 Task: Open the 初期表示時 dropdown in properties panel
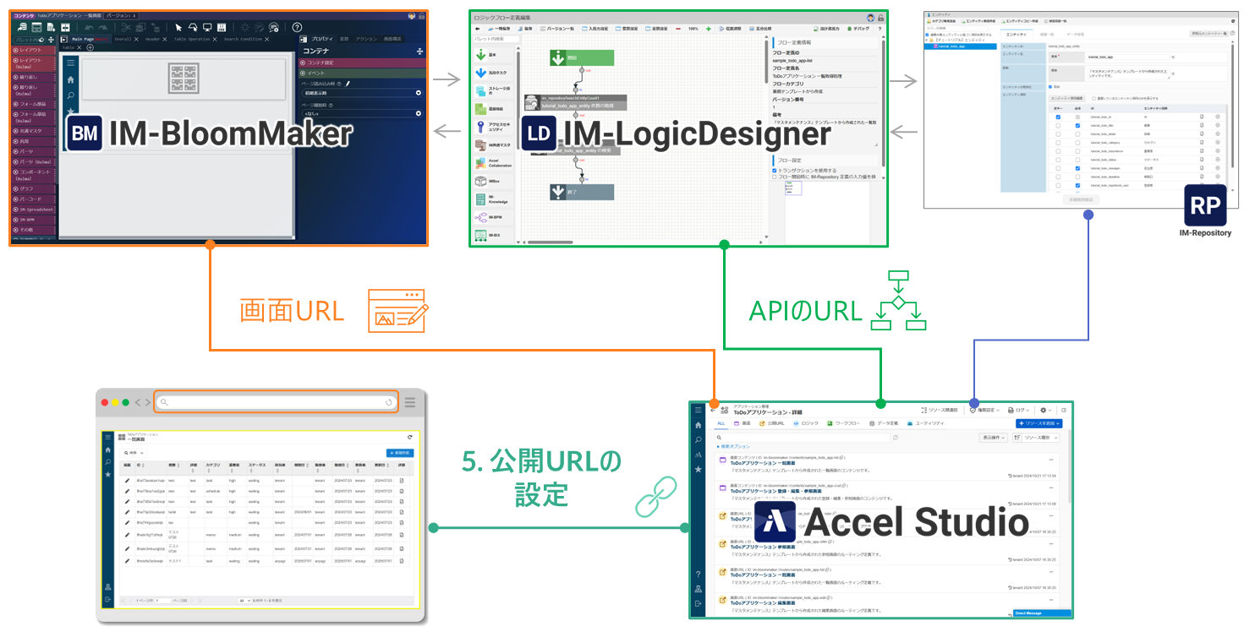tap(361, 93)
